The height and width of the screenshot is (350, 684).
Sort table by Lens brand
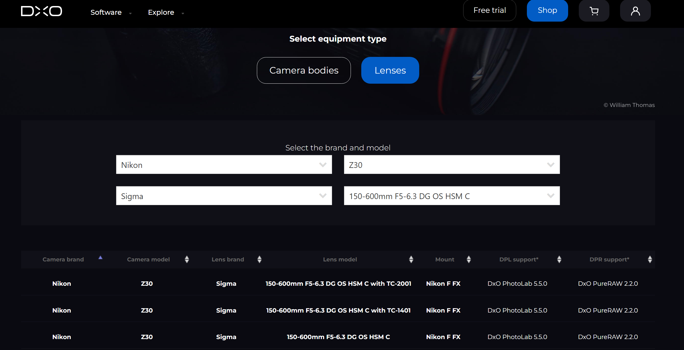coord(259,259)
